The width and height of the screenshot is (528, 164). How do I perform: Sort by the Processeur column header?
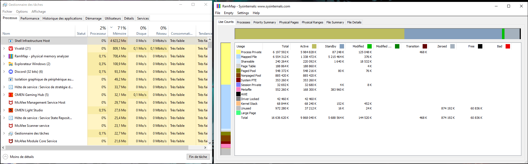[98, 31]
